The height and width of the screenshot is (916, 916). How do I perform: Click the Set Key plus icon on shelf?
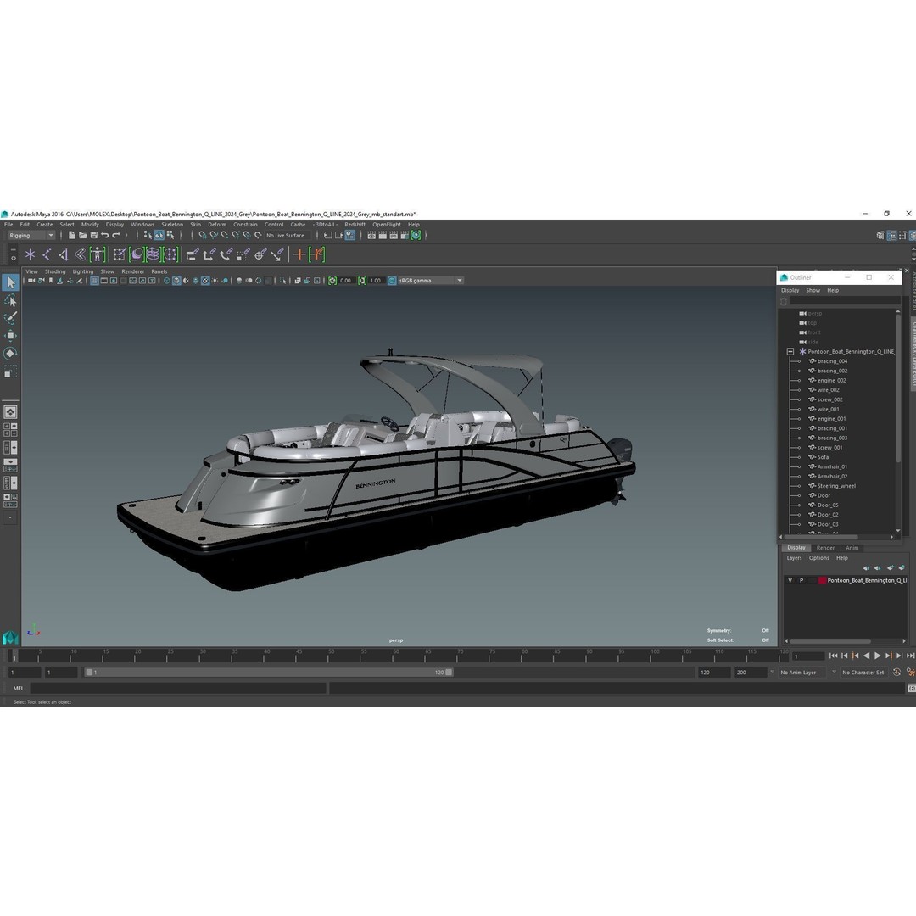(299, 254)
